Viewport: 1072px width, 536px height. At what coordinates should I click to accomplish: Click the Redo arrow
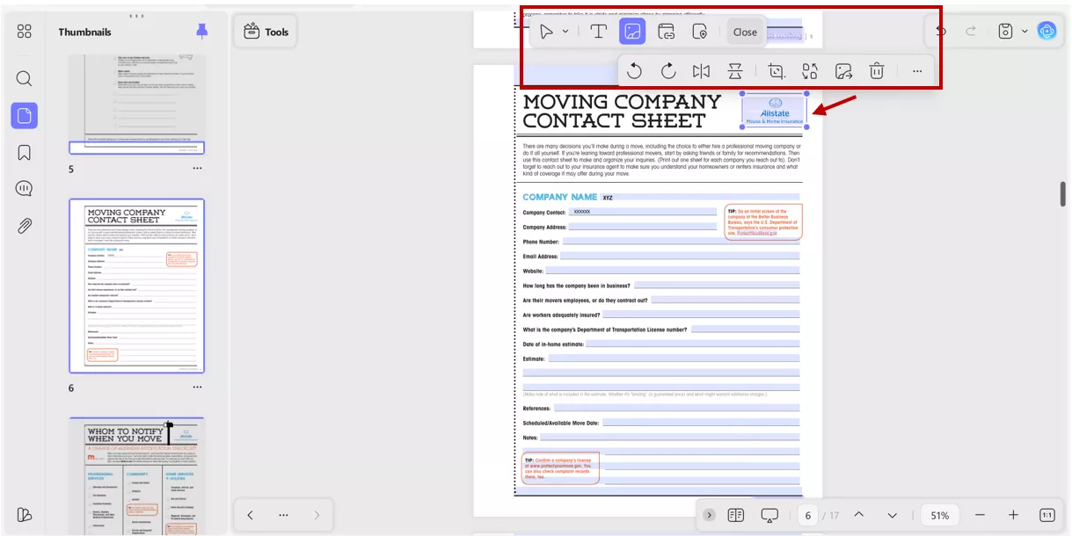click(x=971, y=32)
